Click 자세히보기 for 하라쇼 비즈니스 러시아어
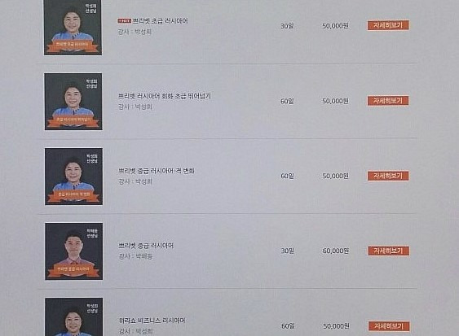 pyautogui.click(x=389, y=326)
